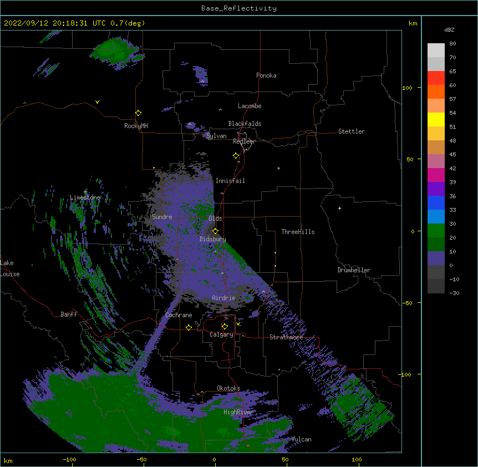The image size is (478, 467).
Task: Click the Olds city label
Action: click(x=215, y=219)
